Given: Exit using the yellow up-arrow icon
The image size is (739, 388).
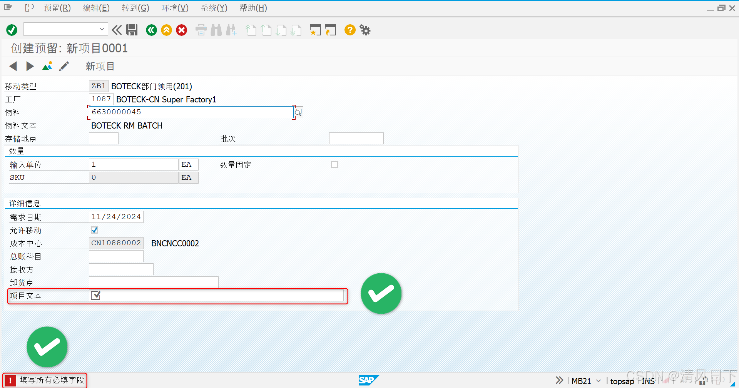Looking at the screenshot, I should [167, 30].
